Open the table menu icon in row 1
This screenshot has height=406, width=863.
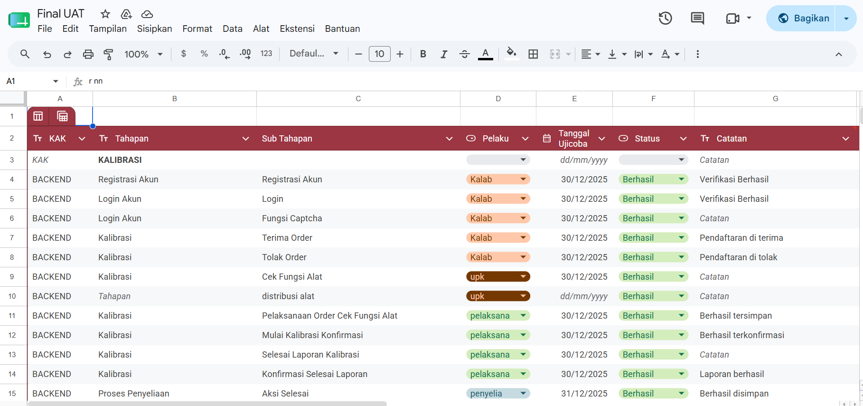(38, 116)
